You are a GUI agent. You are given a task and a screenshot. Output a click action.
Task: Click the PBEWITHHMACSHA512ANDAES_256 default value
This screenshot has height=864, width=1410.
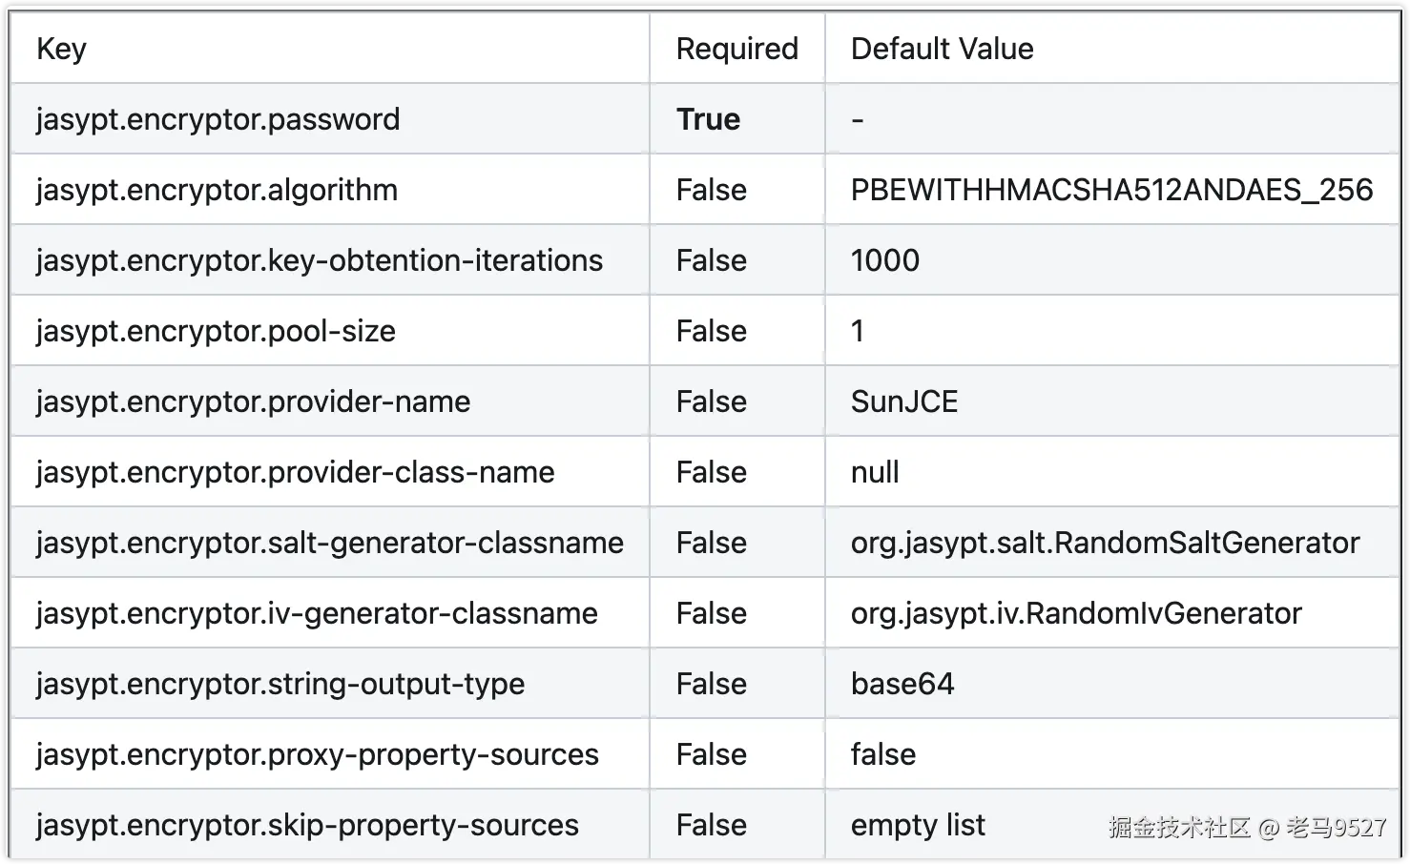(1111, 190)
